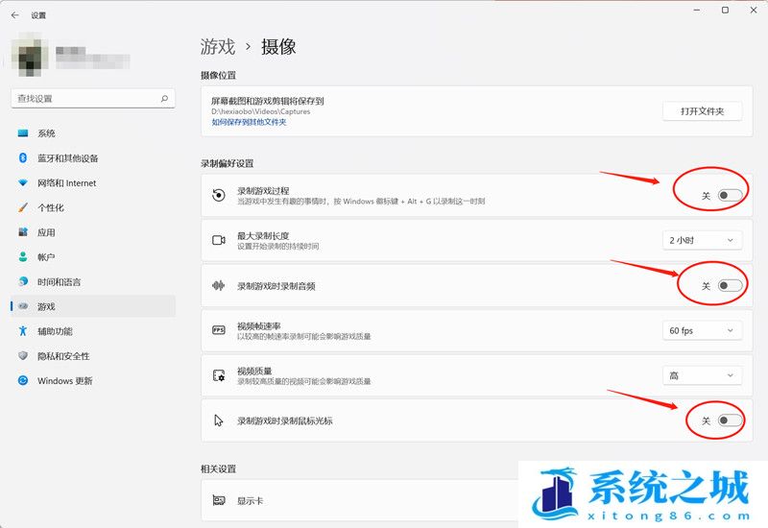The height and width of the screenshot is (528, 768).
Task: Select 个性化 in the sidebar
Action: (92, 207)
